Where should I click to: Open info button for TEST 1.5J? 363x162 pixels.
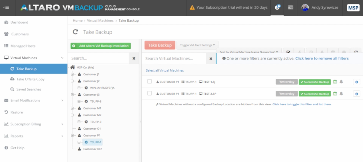(357, 82)
